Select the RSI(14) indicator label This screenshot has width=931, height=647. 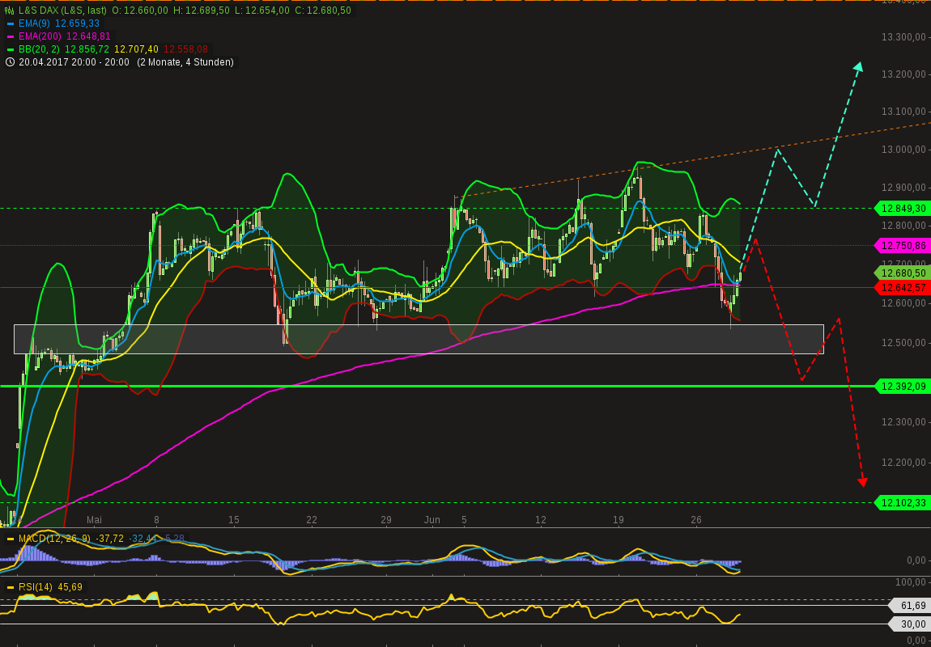coord(35,588)
